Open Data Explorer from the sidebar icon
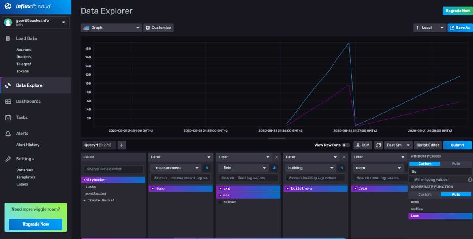Image resolution: width=473 pixels, height=239 pixels. point(7,85)
